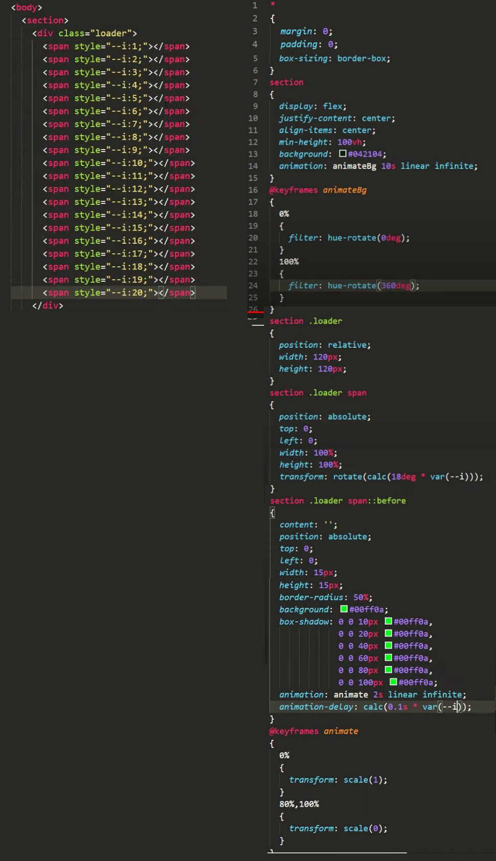This screenshot has width=496, height=861.
Task: Click the "@keyframes animate" rule at the bottom
Action: coord(314,731)
